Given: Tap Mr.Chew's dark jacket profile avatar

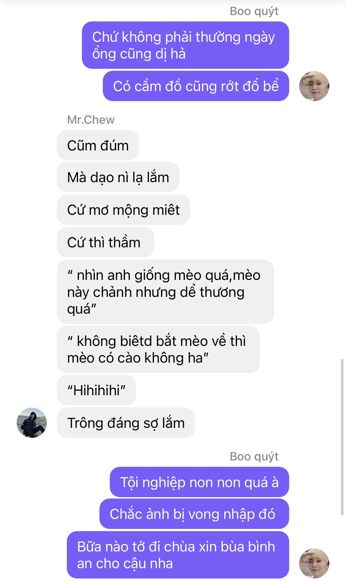Looking at the screenshot, I should (x=32, y=422).
